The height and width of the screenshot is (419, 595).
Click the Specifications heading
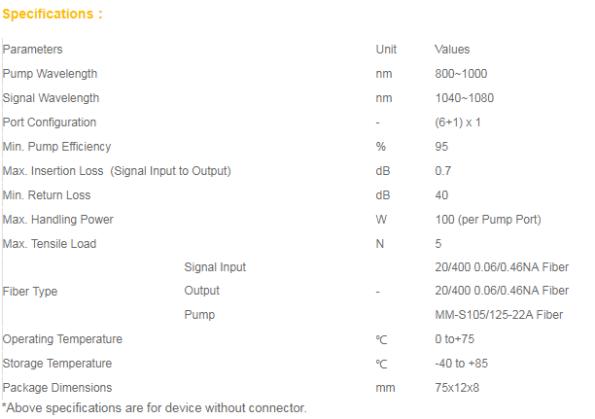[x=52, y=14]
